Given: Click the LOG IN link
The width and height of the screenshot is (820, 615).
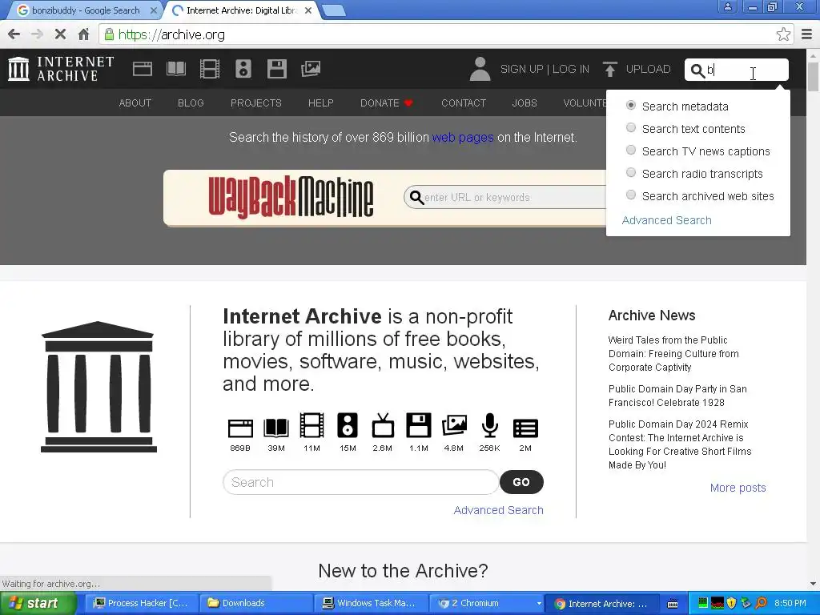Looking at the screenshot, I should point(570,69).
